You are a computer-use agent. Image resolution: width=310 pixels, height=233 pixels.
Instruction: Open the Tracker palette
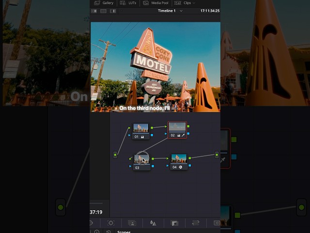pyautogui.click(x=111, y=223)
